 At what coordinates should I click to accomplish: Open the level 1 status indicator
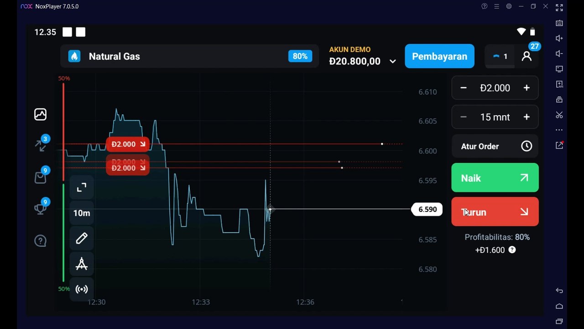point(500,56)
